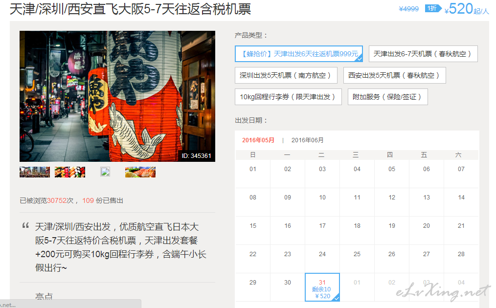496x308 pixels.
Task: Click calendar date 19
Action: pos(392,226)
